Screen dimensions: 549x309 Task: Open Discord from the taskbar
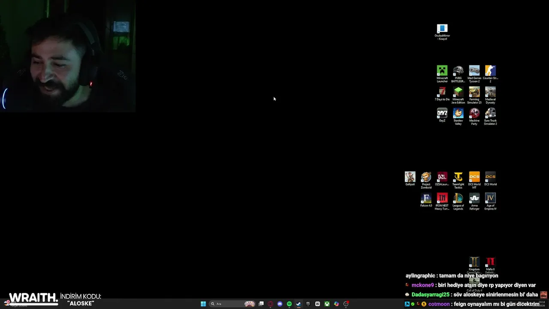[x=280, y=304]
